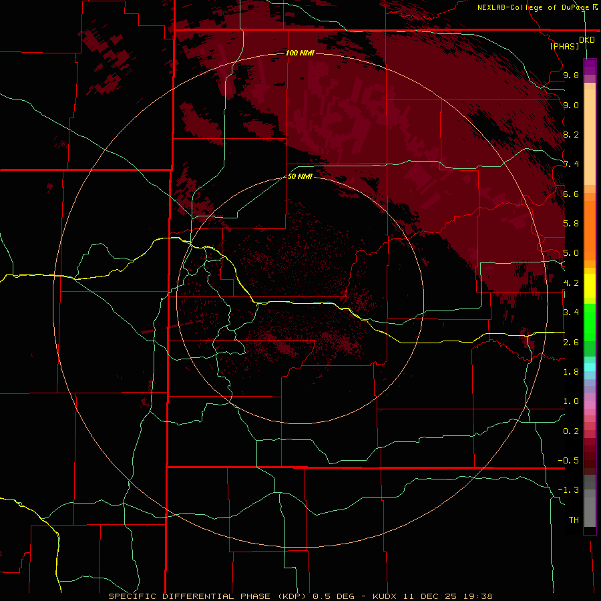Select the 8.2 scale value
This screenshot has height=601, width=601.
[x=571, y=134]
